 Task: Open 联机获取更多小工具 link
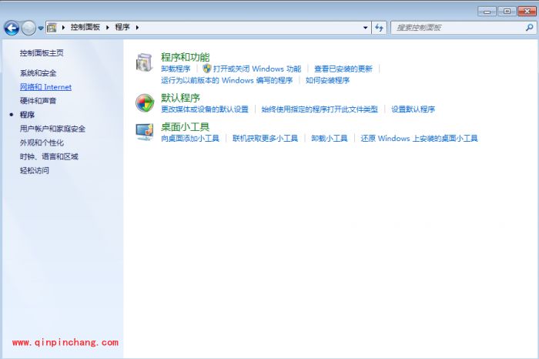tap(265, 139)
